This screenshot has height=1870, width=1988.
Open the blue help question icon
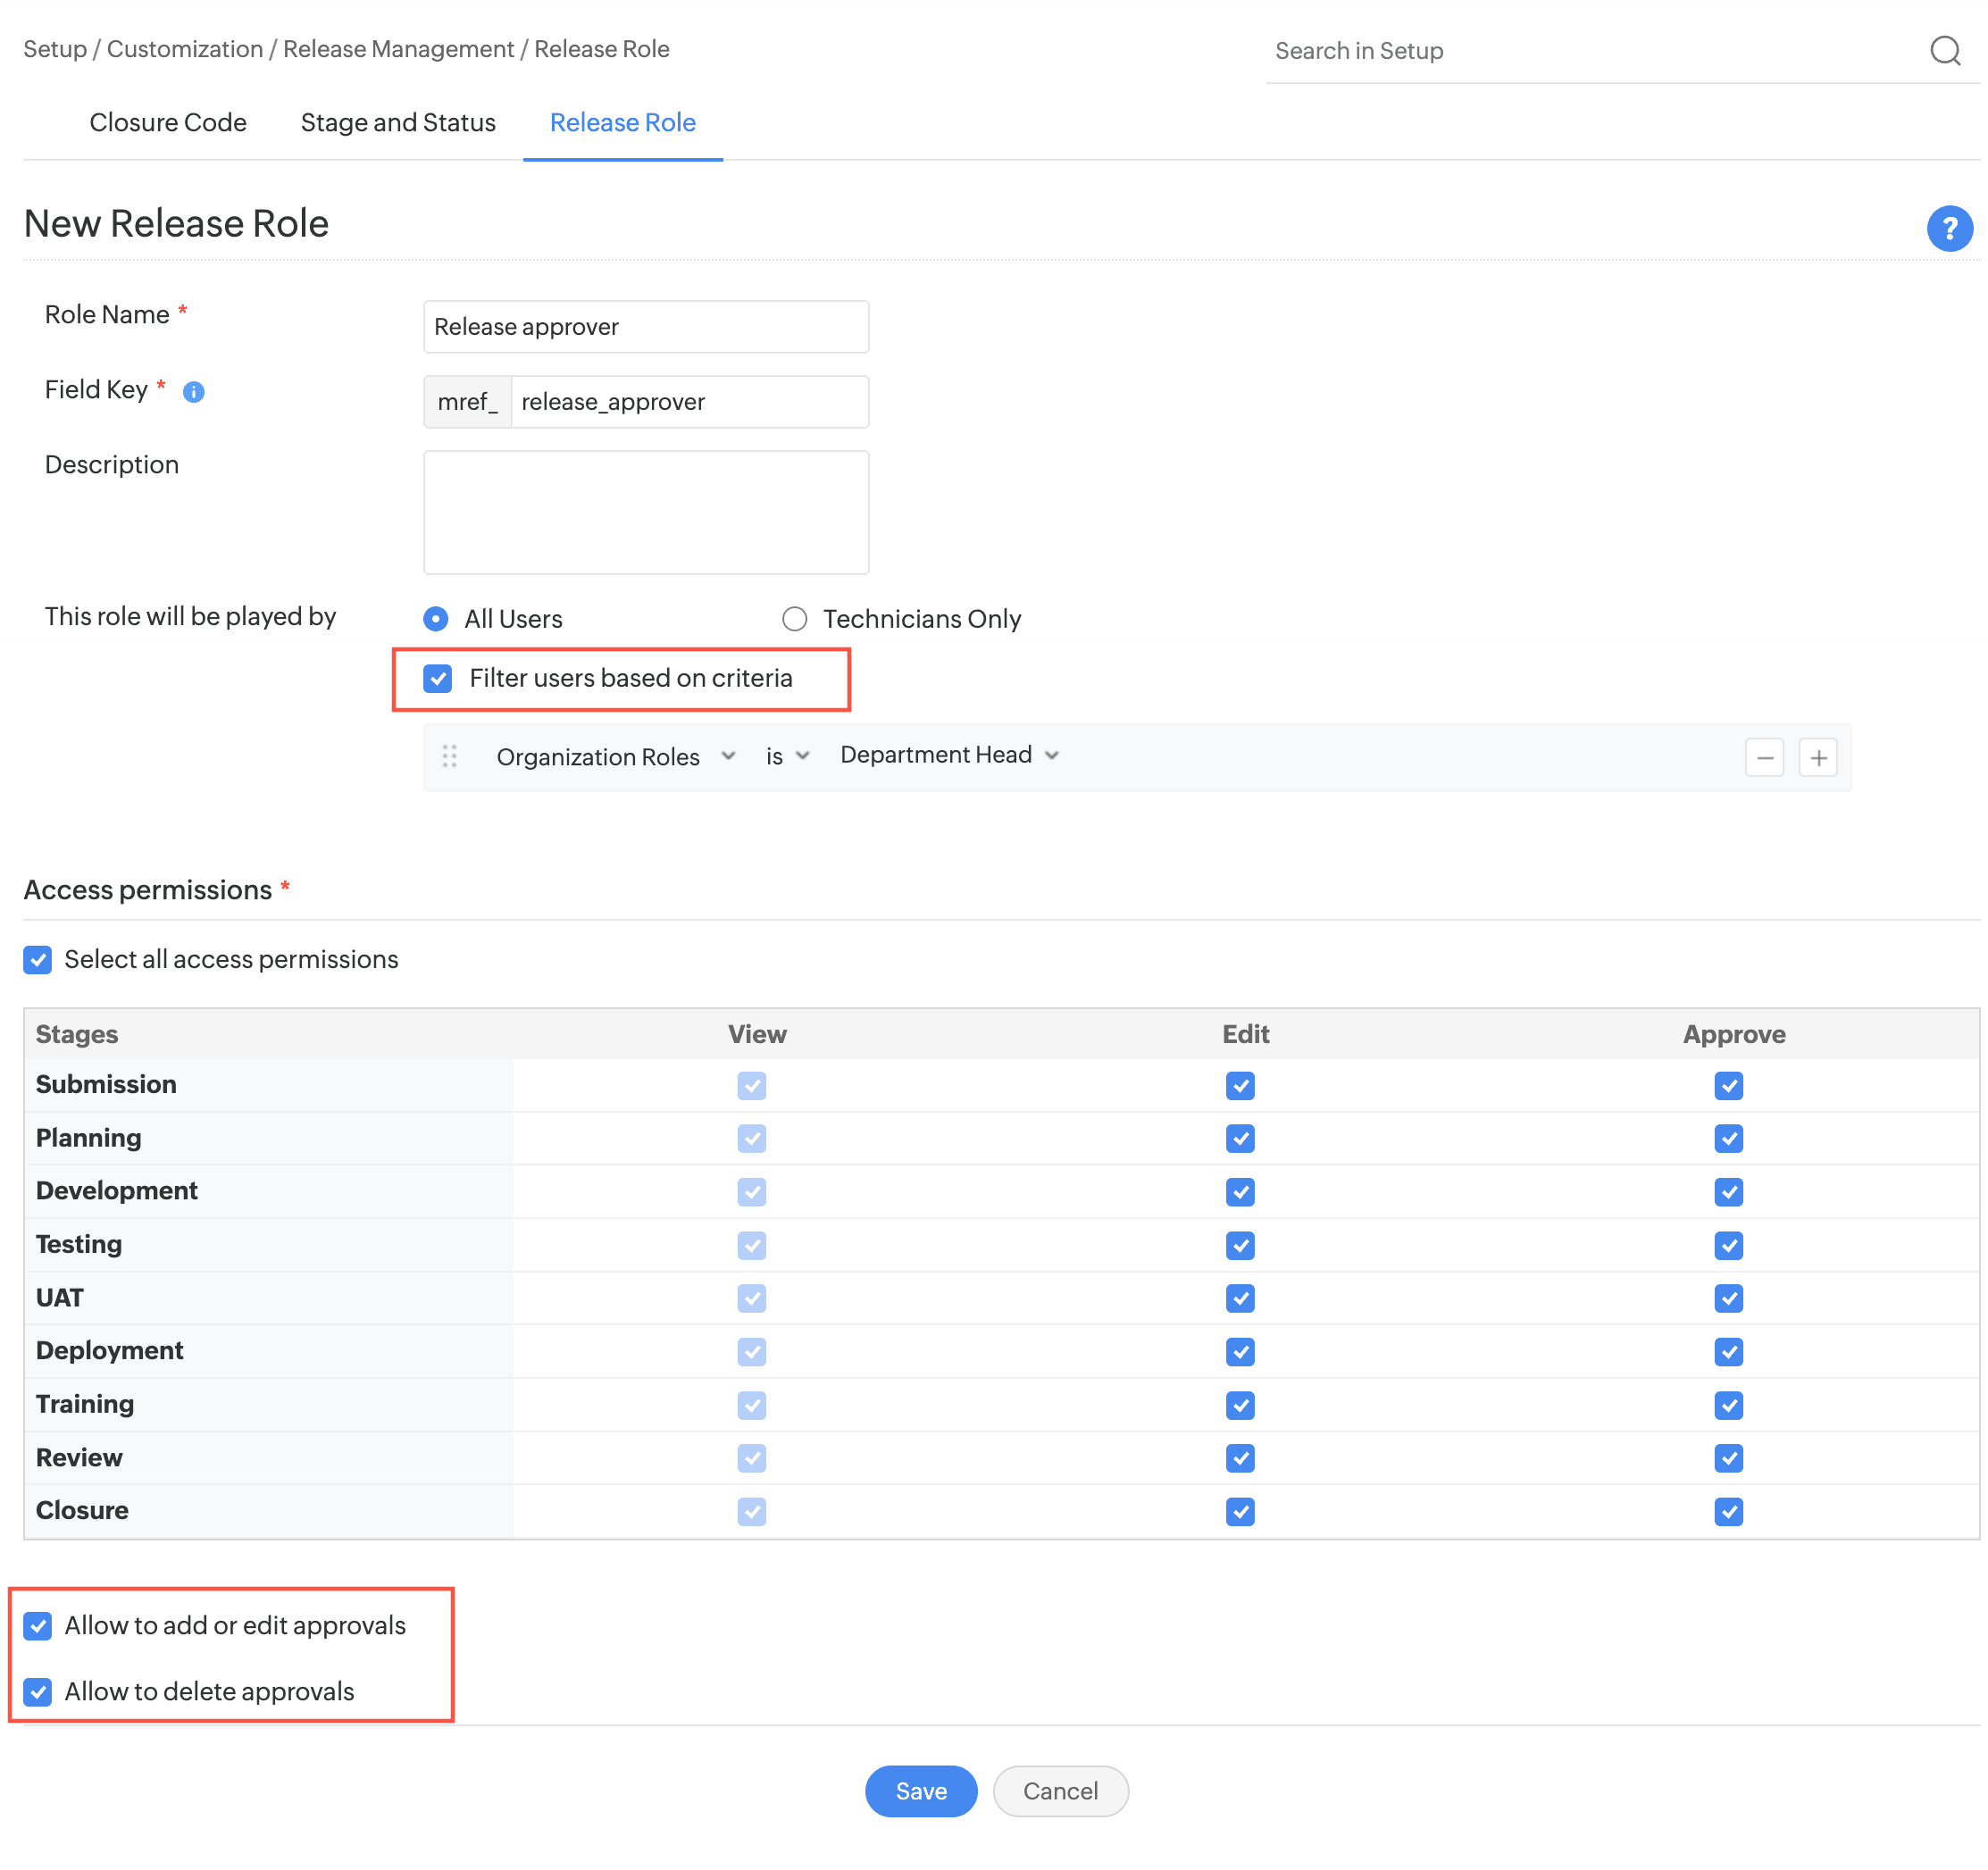(1948, 229)
